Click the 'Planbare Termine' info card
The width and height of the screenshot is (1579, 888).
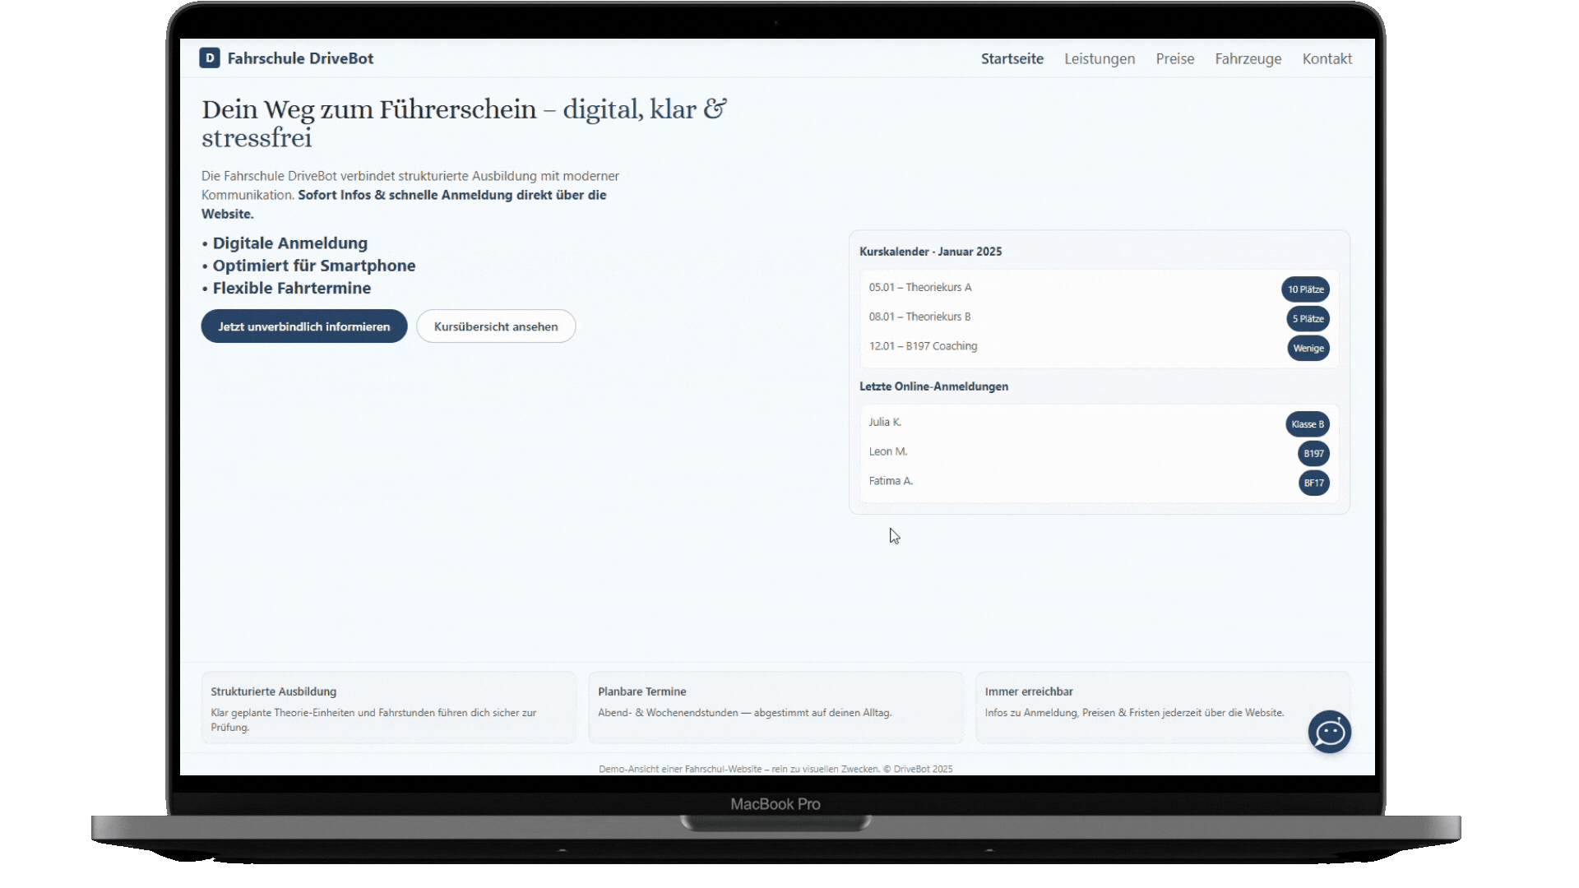tap(774, 707)
